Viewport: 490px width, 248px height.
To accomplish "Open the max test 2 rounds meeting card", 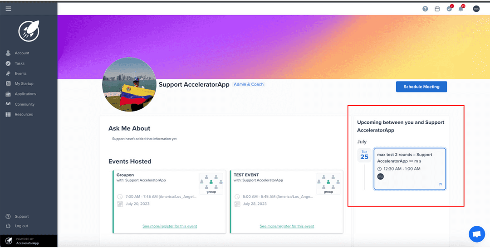I will (410, 169).
